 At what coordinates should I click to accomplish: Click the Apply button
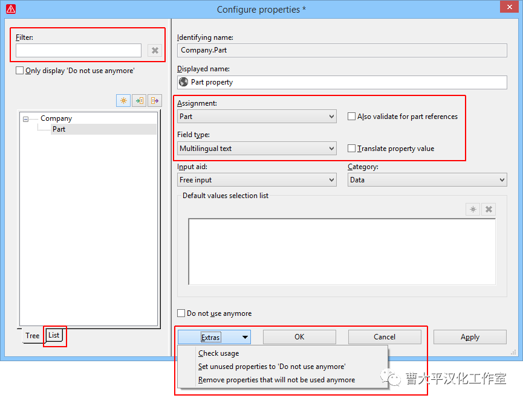point(470,337)
